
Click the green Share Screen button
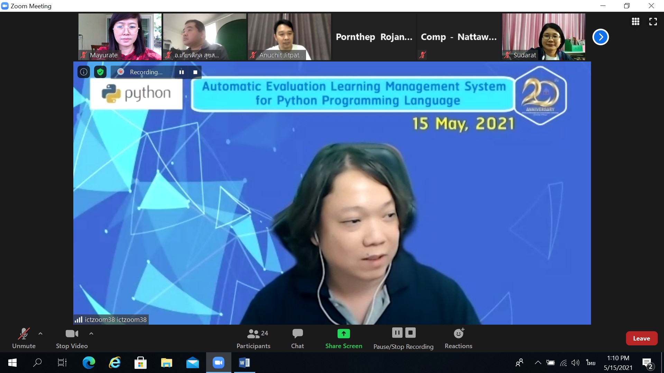pos(344,338)
